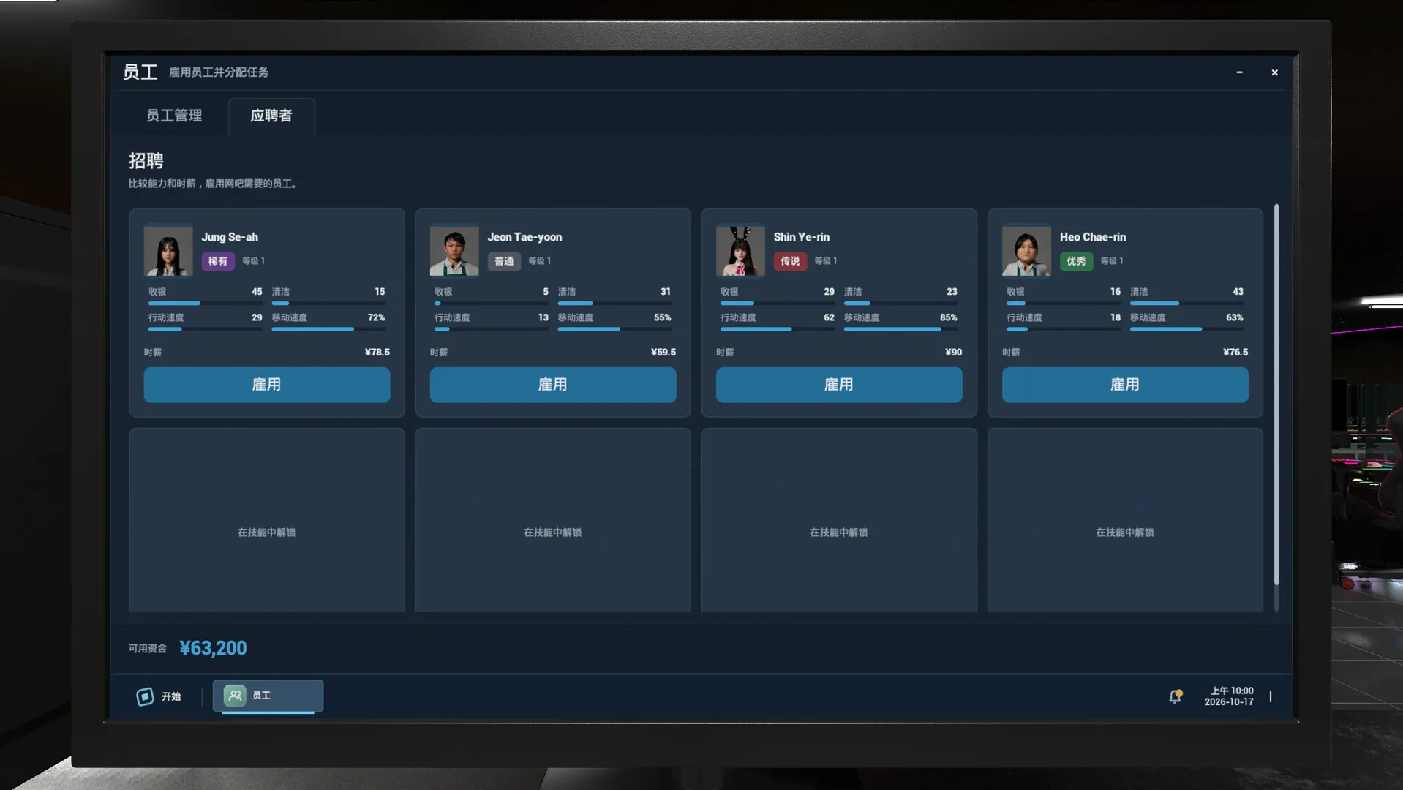
Task: Click Jeon Tae-yoon's 行动速度 progress bar
Action: (491, 329)
